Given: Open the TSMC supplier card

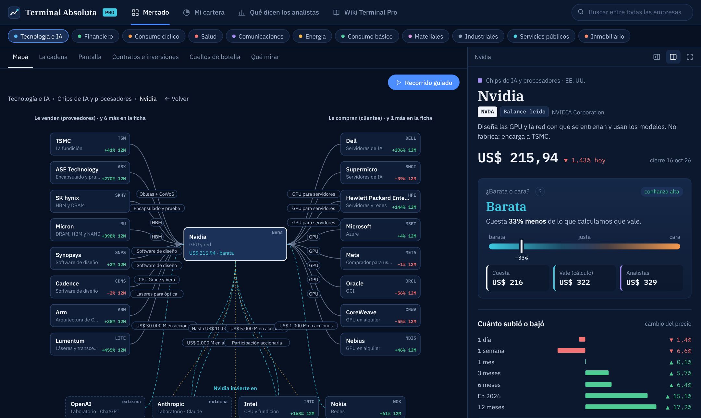Looking at the screenshot, I should point(90,144).
